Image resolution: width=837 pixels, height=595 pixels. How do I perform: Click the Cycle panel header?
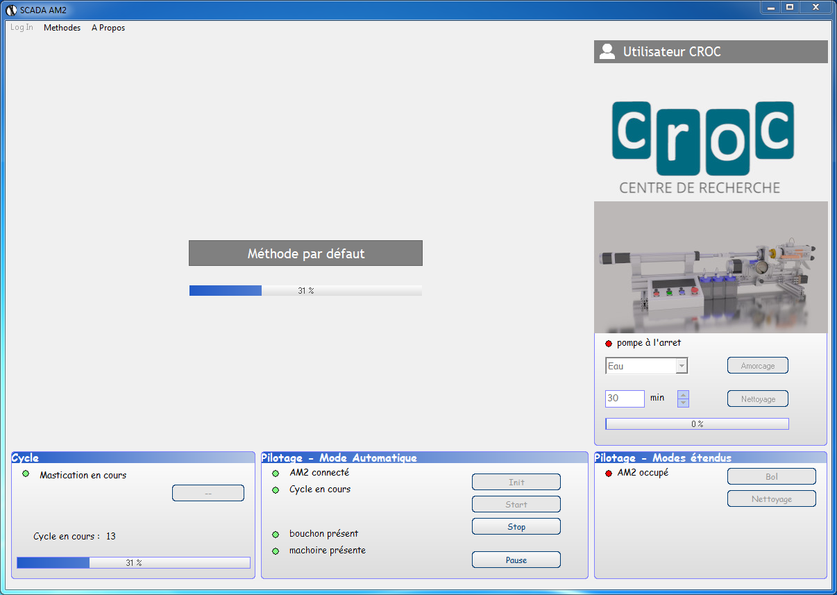[x=133, y=458]
